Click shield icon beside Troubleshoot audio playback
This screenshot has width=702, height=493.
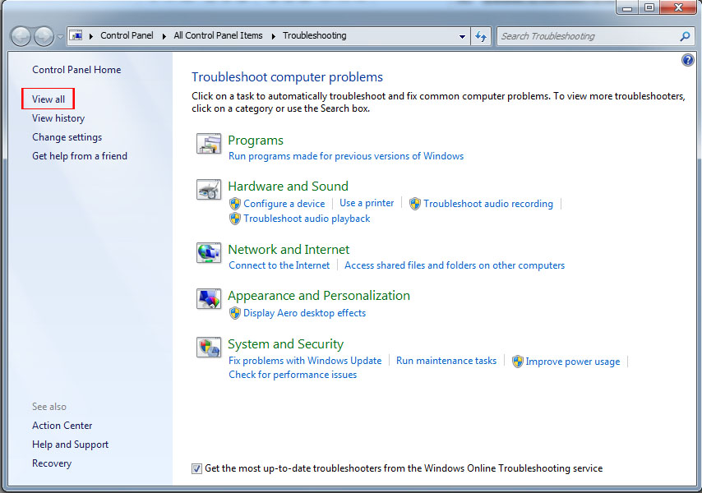pyautogui.click(x=235, y=219)
